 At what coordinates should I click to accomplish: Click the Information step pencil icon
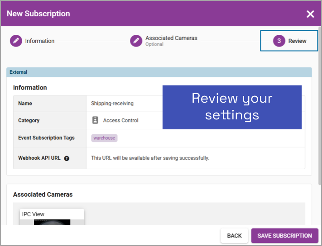click(x=16, y=41)
